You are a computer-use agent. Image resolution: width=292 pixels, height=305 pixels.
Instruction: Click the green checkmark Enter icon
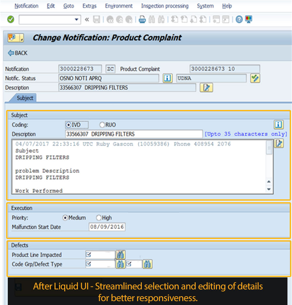coord(11,20)
